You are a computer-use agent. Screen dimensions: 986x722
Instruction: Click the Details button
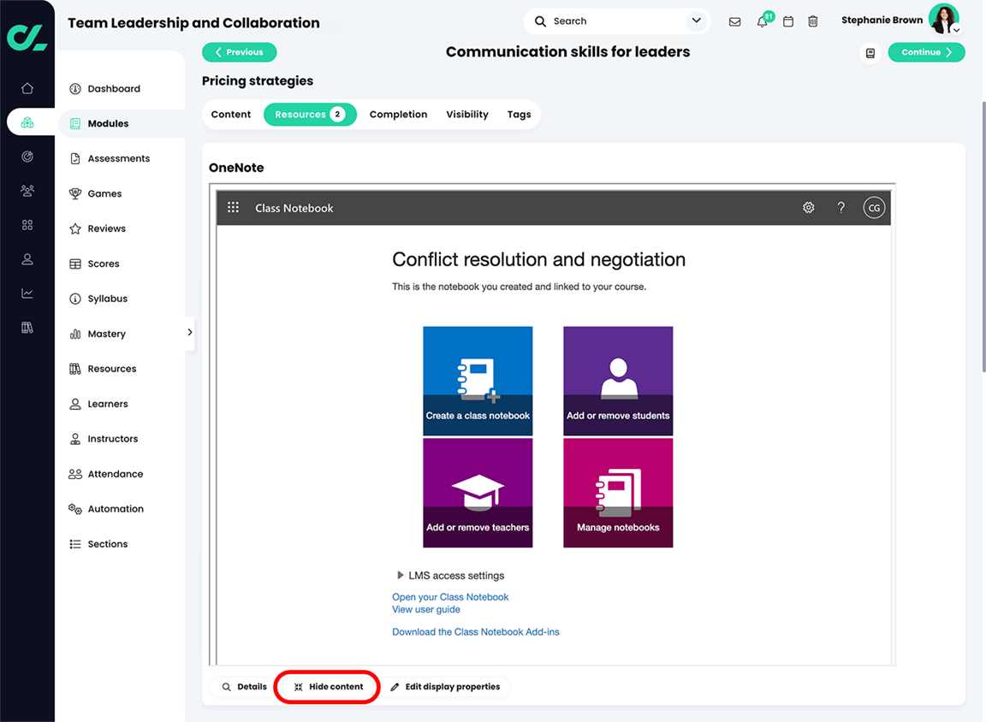(x=245, y=687)
